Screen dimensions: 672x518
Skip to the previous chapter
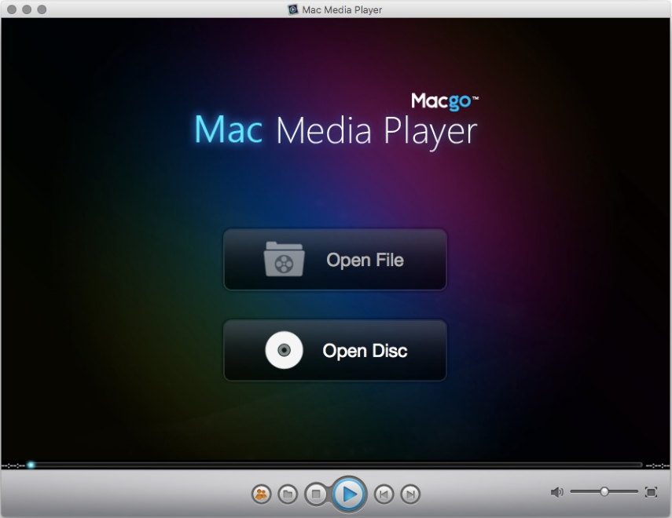pyautogui.click(x=383, y=494)
